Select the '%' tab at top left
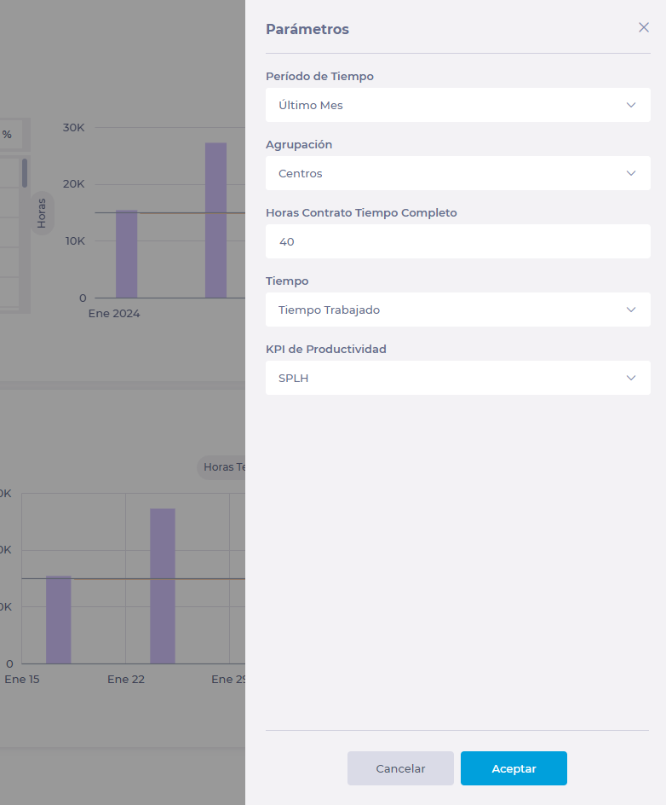 pyautogui.click(x=8, y=135)
